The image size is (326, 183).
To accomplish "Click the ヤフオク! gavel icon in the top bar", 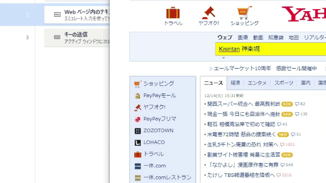I will tap(208, 13).
